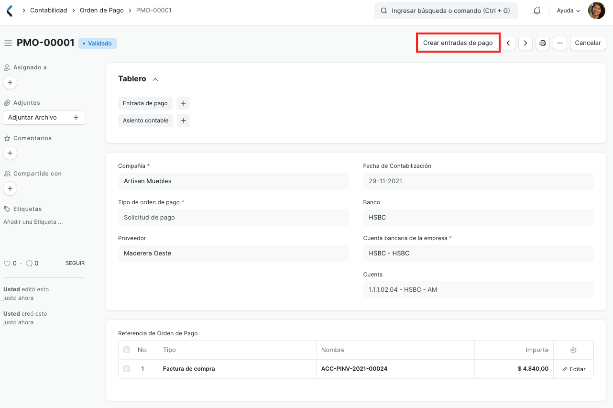Viewport: 613px width, 408px height.
Task: Click Añadir una Etiqueta field
Action: point(33,222)
